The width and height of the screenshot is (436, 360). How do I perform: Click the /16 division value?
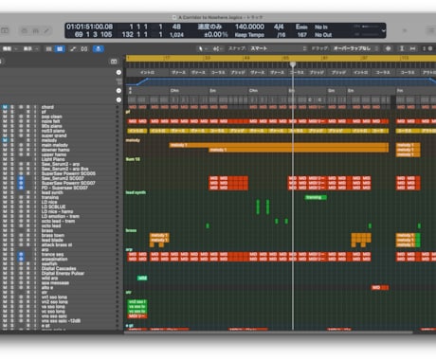(x=281, y=35)
